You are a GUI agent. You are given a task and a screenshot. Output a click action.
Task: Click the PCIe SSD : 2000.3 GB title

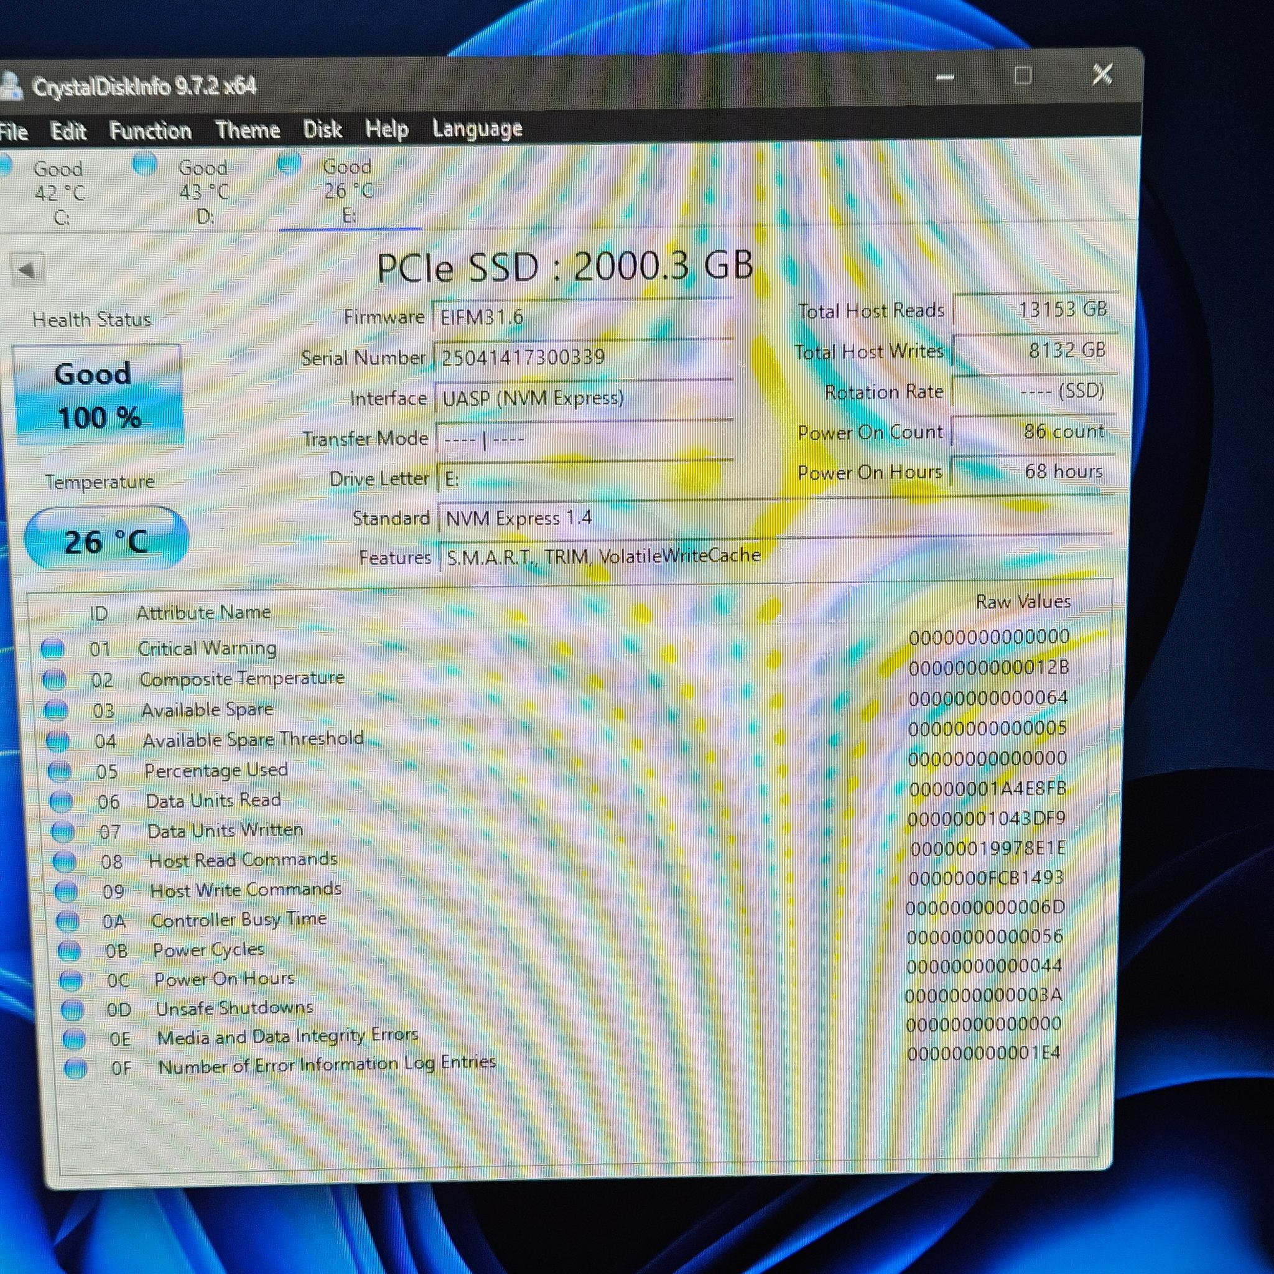[x=564, y=266]
